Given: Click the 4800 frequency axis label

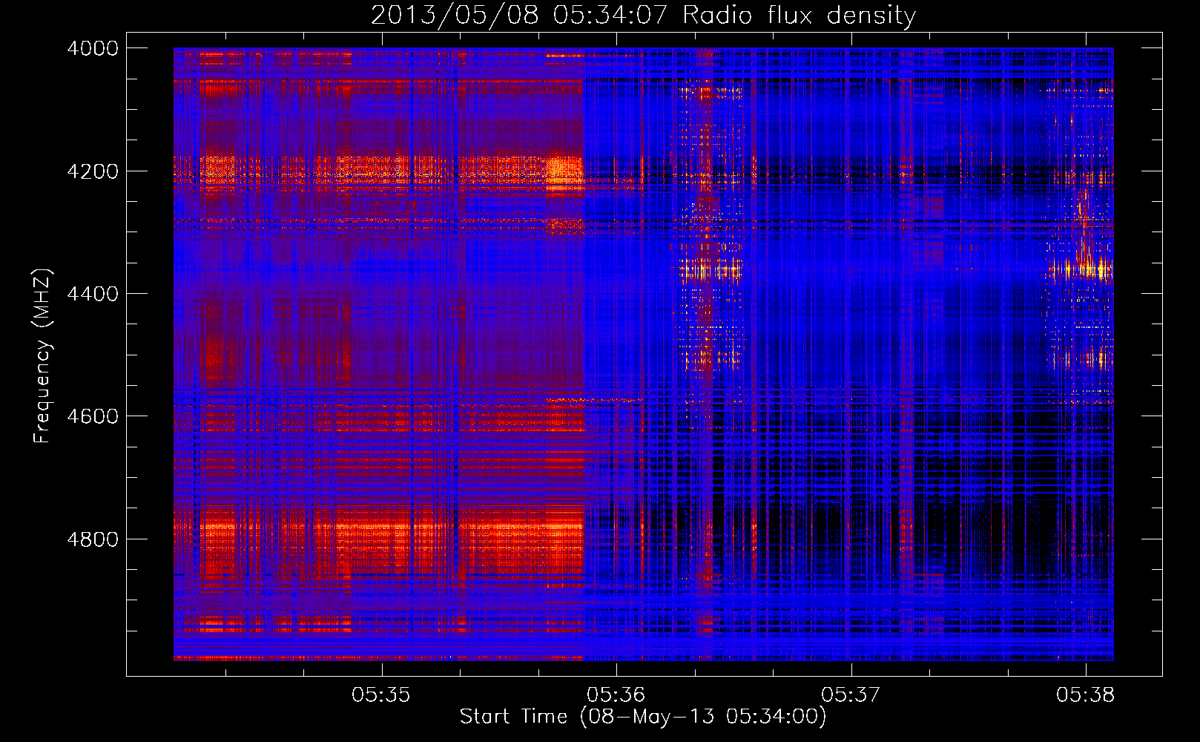Looking at the screenshot, I should [93, 539].
